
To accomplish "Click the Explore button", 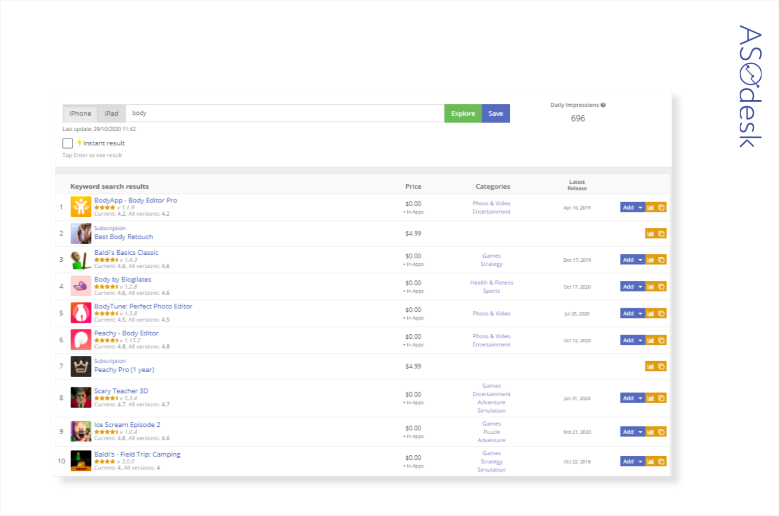I will click(x=463, y=113).
